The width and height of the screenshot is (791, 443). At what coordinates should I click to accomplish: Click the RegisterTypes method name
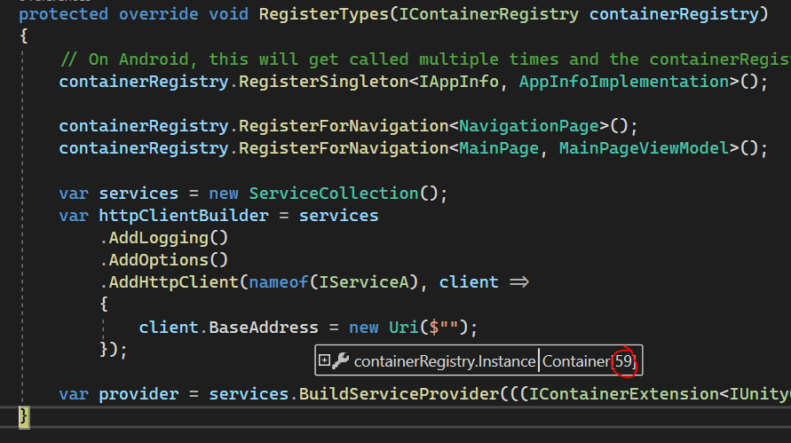click(x=324, y=14)
